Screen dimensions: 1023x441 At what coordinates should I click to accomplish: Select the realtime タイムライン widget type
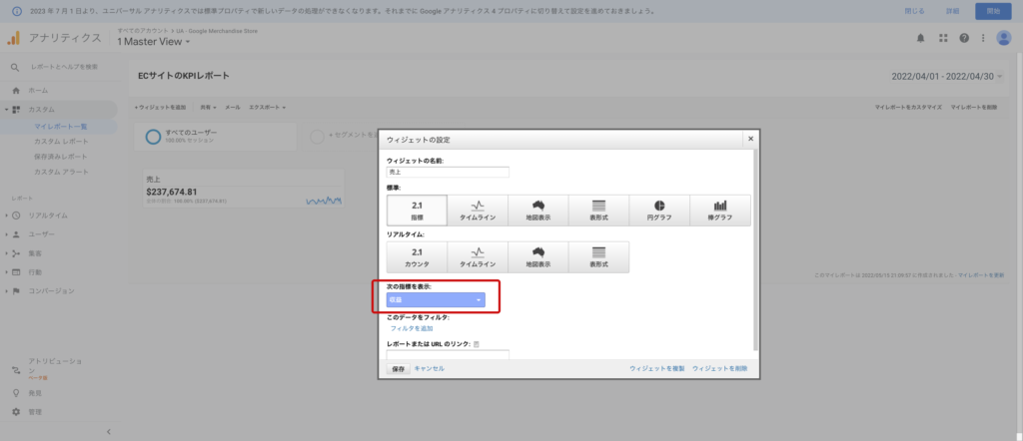tap(478, 257)
